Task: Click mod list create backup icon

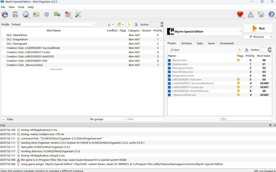Action: (x=136, y=24)
